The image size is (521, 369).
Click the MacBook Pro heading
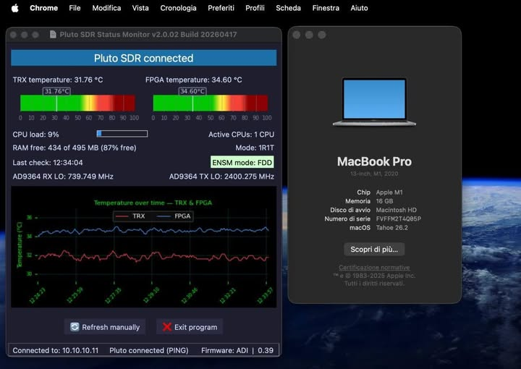point(374,161)
